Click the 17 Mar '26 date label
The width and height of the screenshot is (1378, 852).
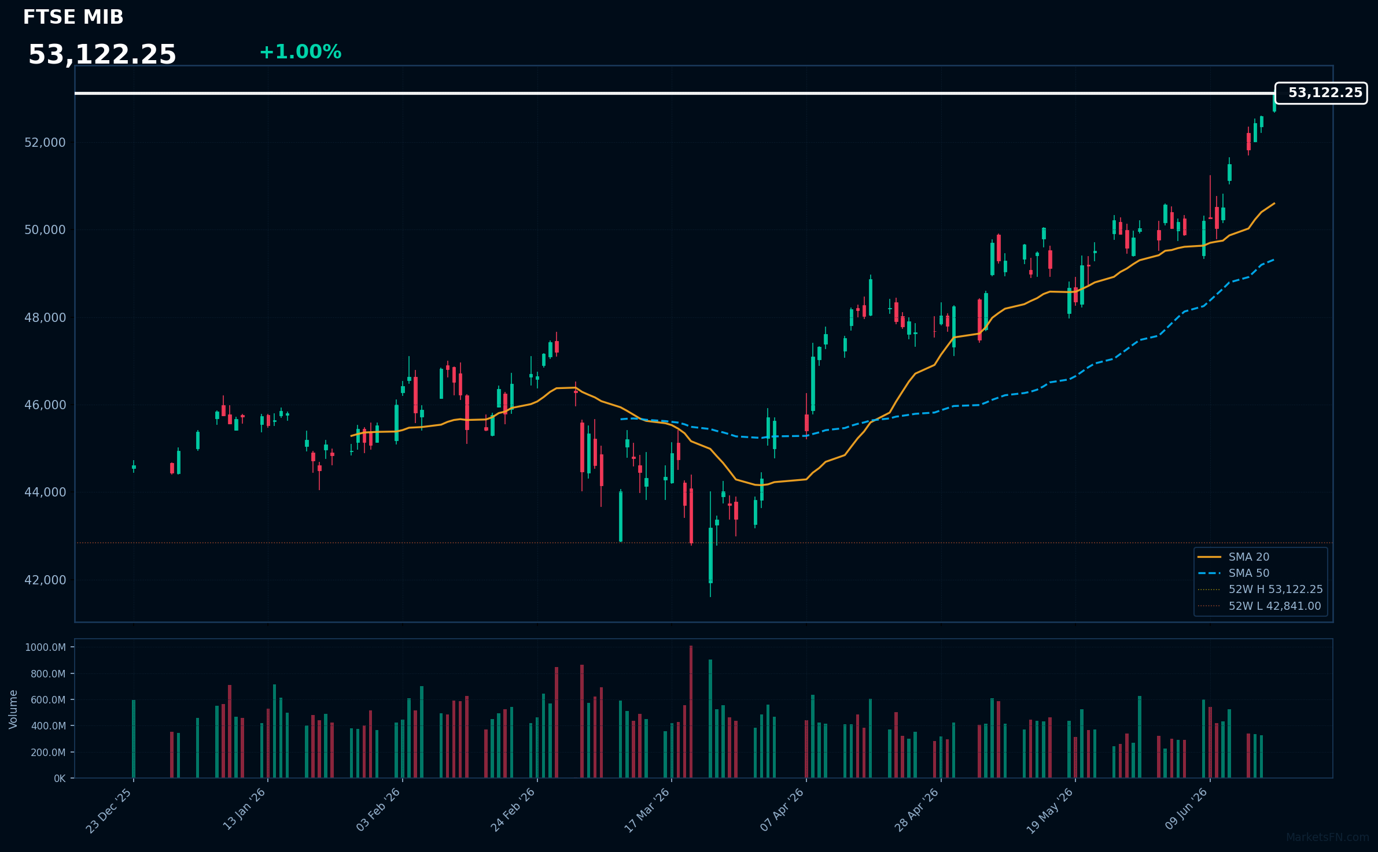pyautogui.click(x=647, y=810)
